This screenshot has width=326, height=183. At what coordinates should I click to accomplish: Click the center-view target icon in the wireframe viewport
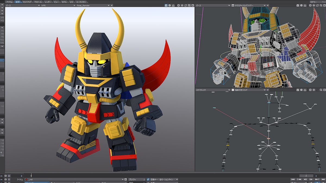tap(310, 5)
